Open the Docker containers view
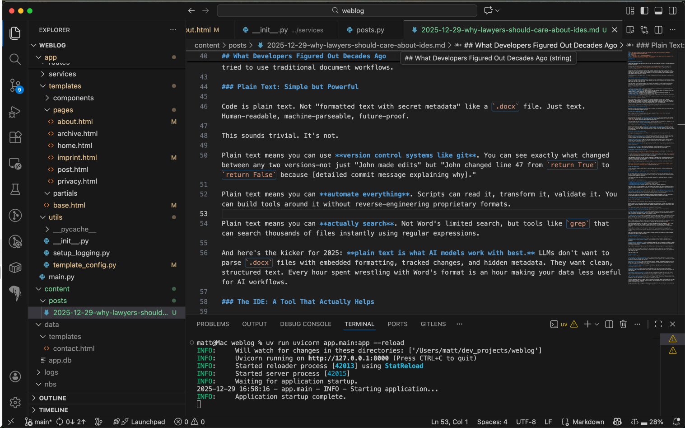 (15, 268)
